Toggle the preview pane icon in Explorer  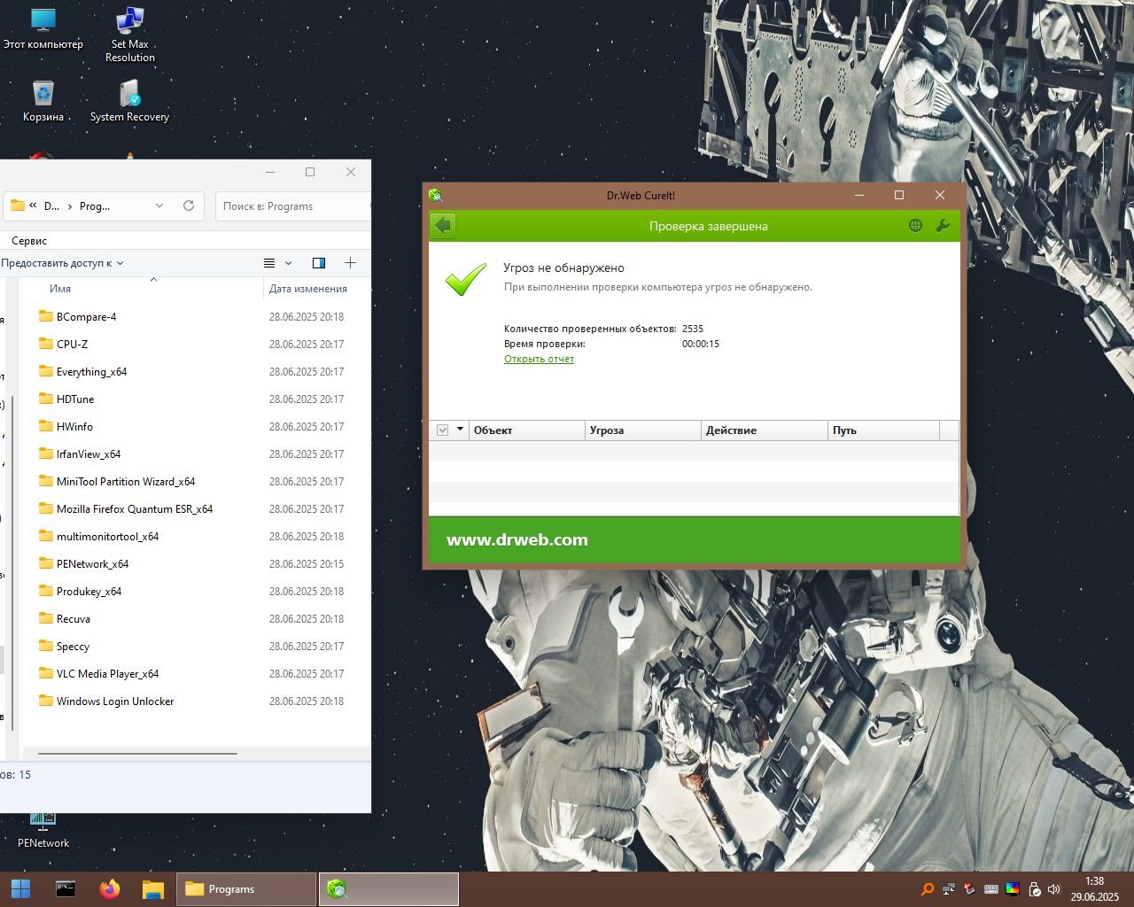(319, 263)
